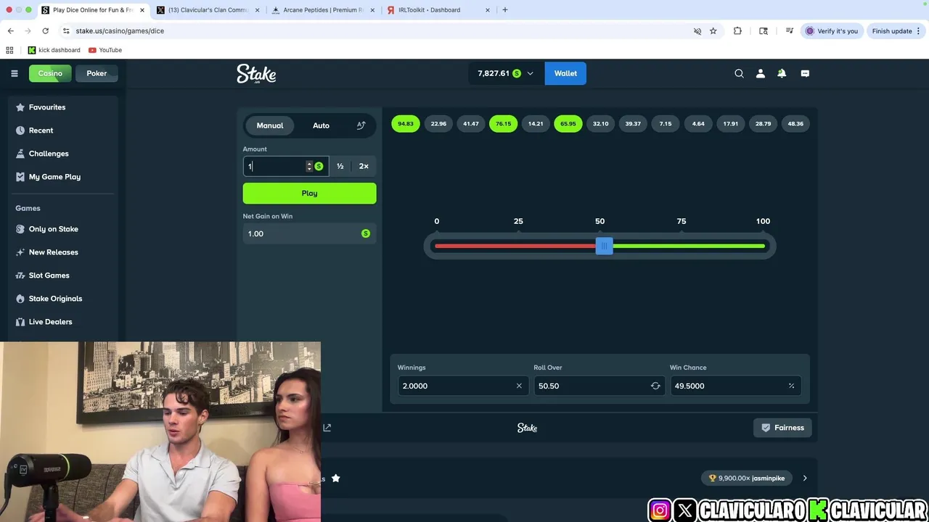Go back in browser history

tap(10, 31)
